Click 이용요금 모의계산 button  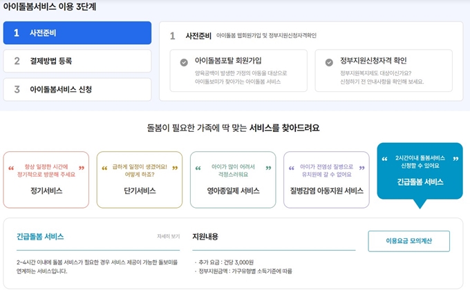pyautogui.click(x=409, y=241)
